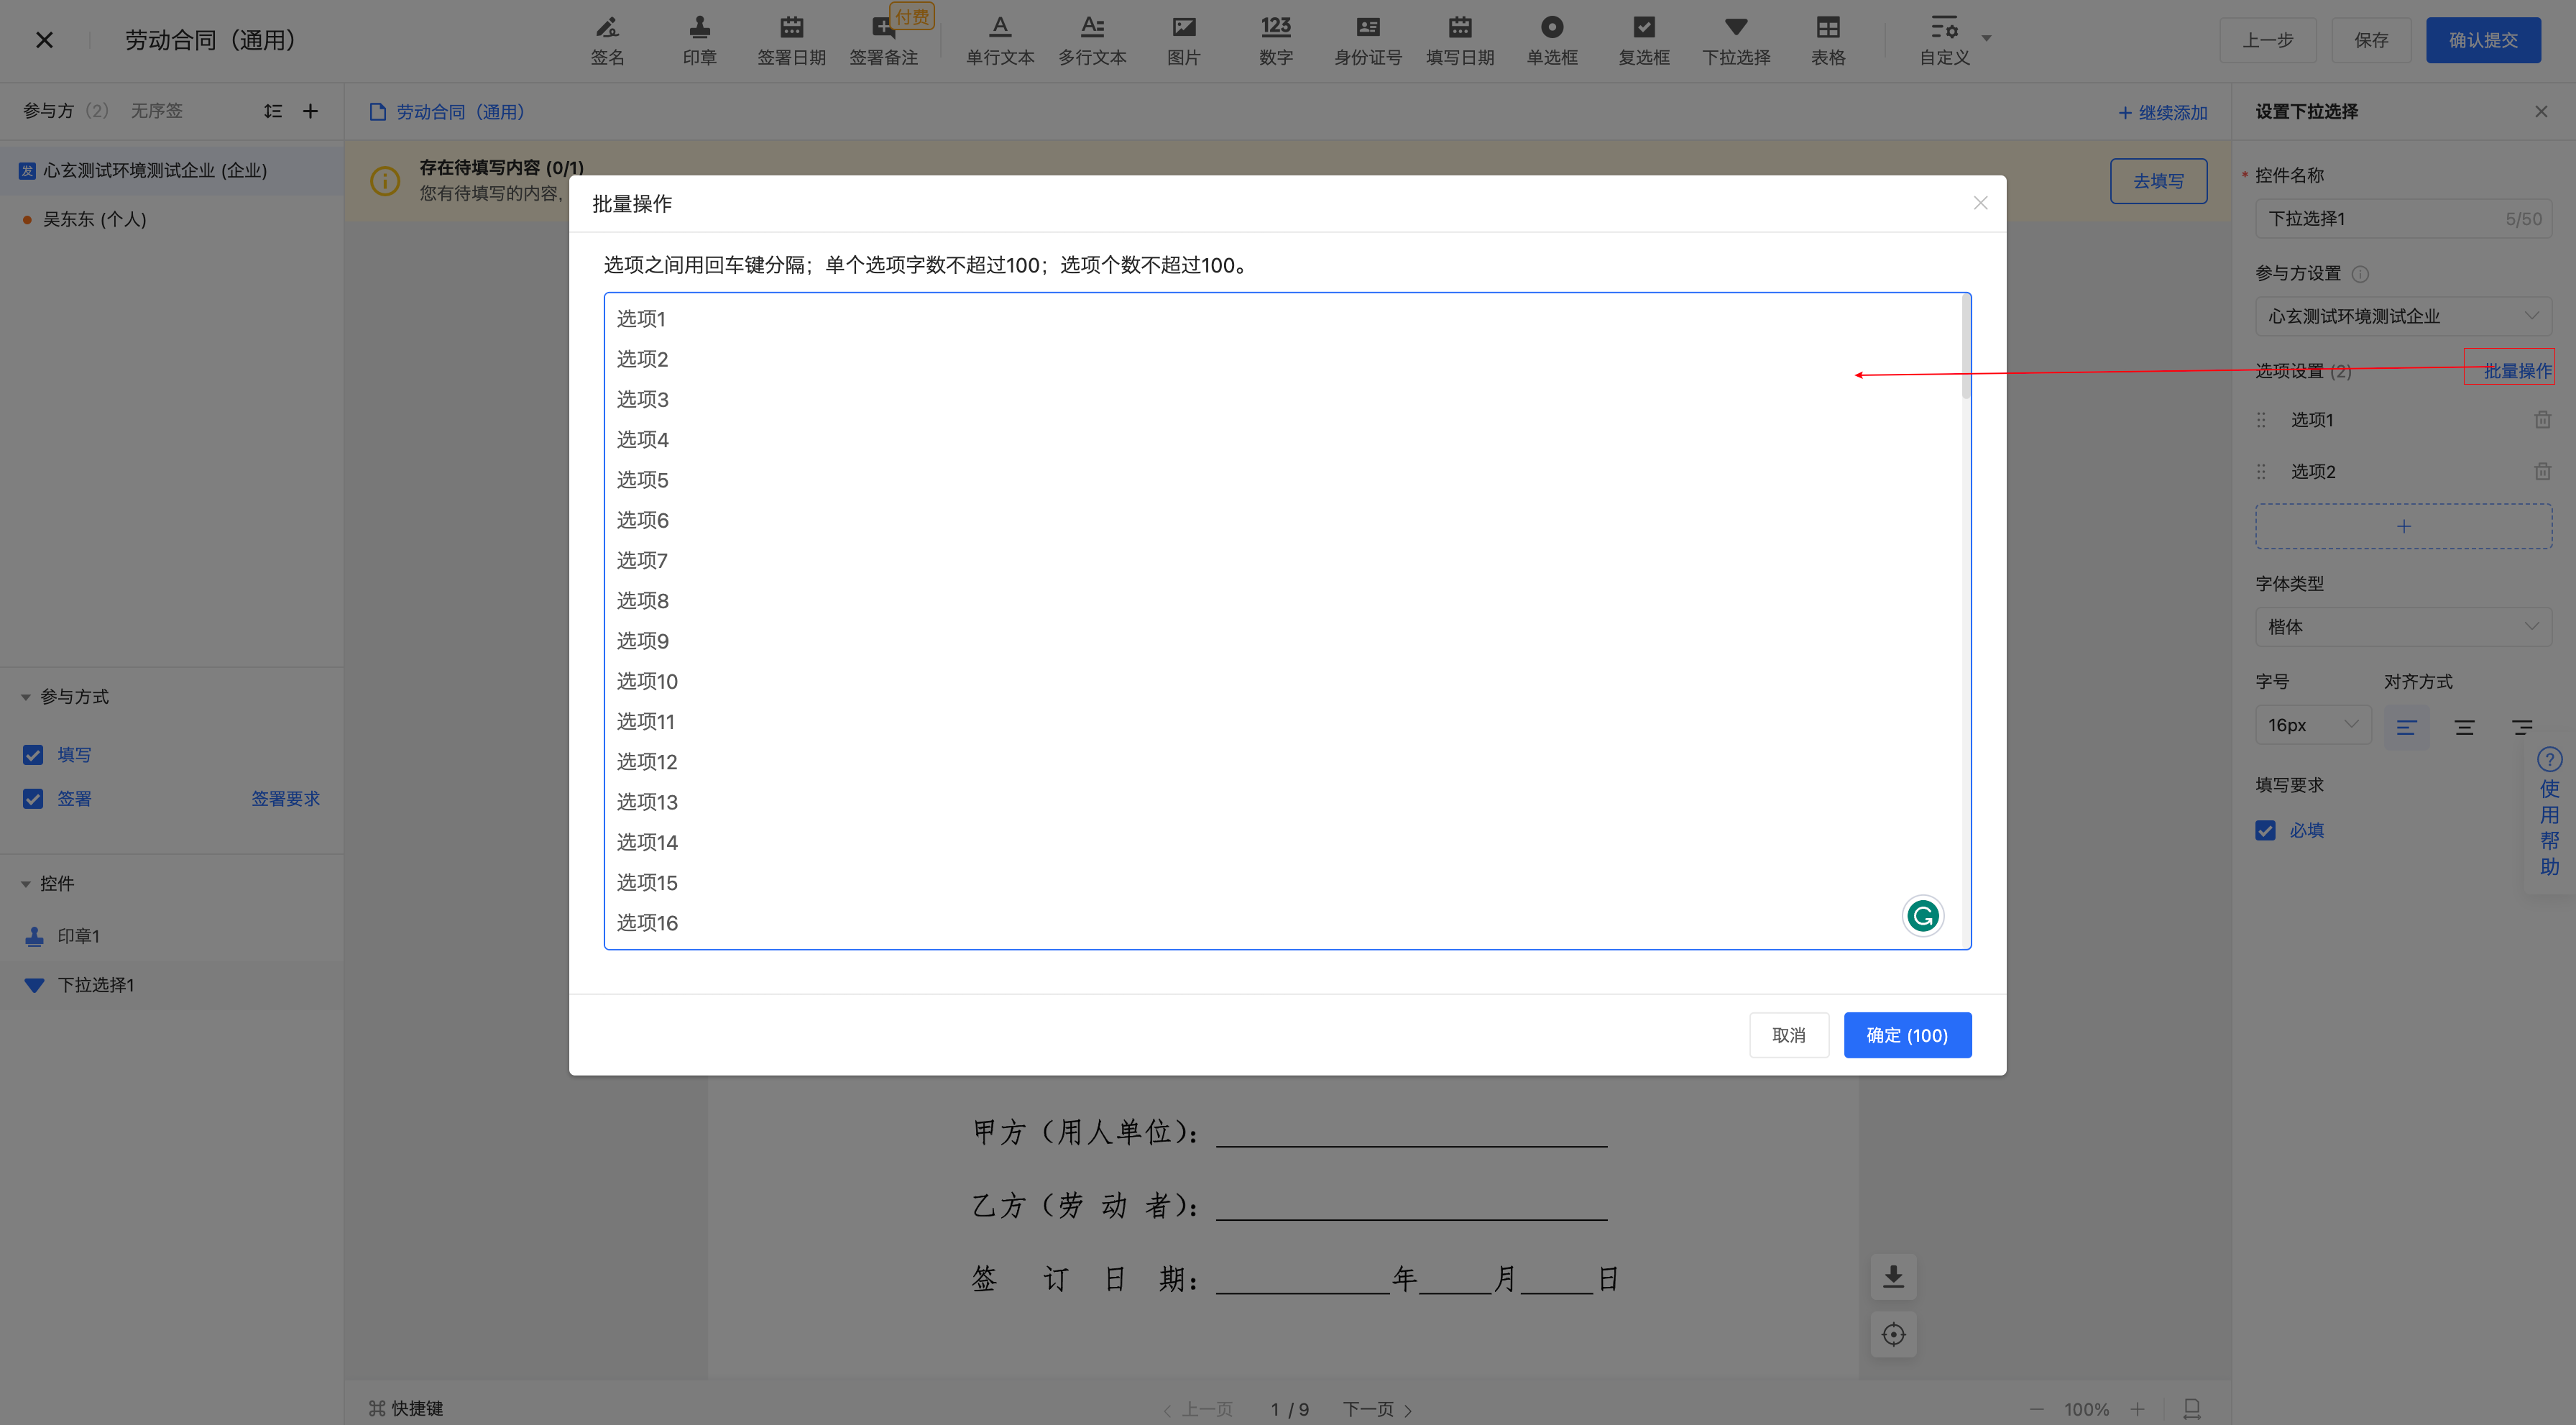Screen dimensions: 2576x1425
Task: Delete 选项1 with its trash icon
Action: coord(2542,420)
